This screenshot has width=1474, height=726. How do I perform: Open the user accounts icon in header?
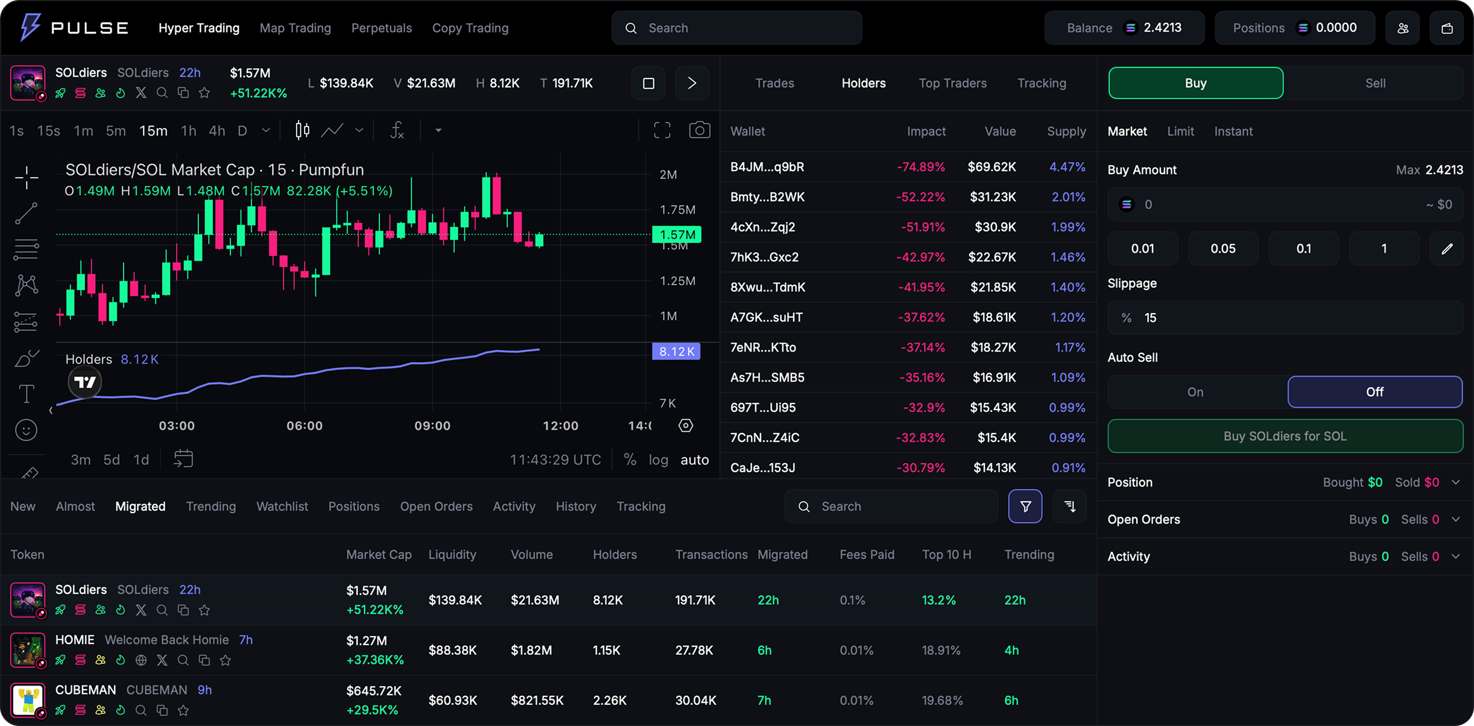tap(1403, 28)
